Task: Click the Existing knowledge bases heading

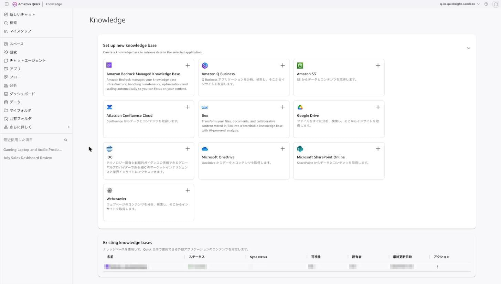Action: (127, 243)
